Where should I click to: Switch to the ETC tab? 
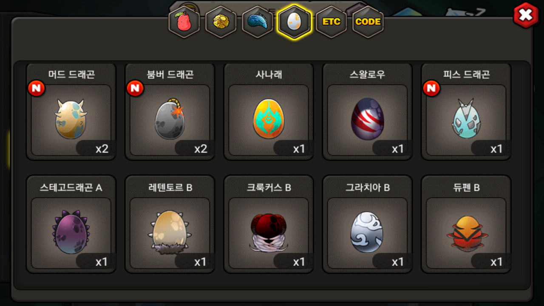331,22
